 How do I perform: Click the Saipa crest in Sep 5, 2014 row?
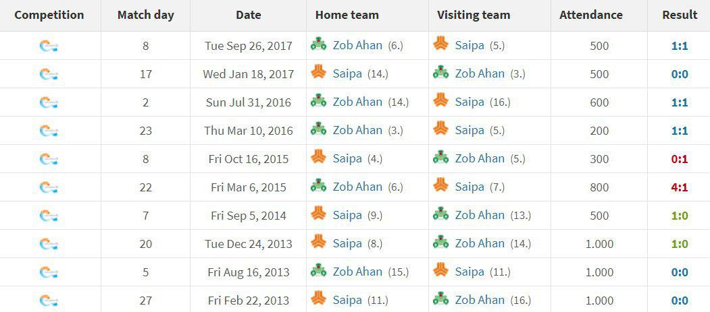tap(318, 214)
